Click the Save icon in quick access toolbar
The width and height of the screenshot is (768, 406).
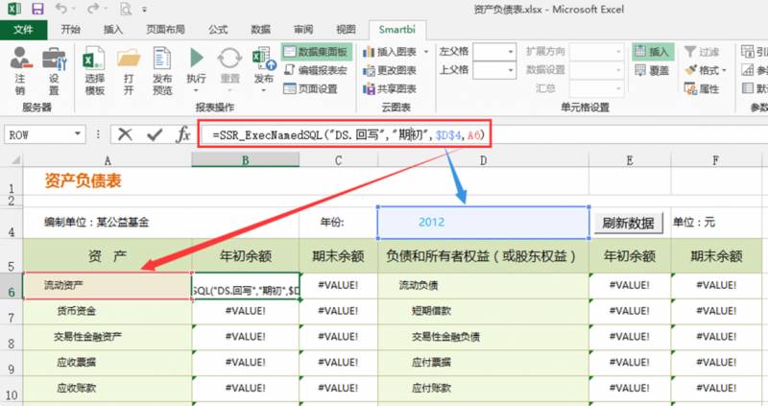point(37,9)
